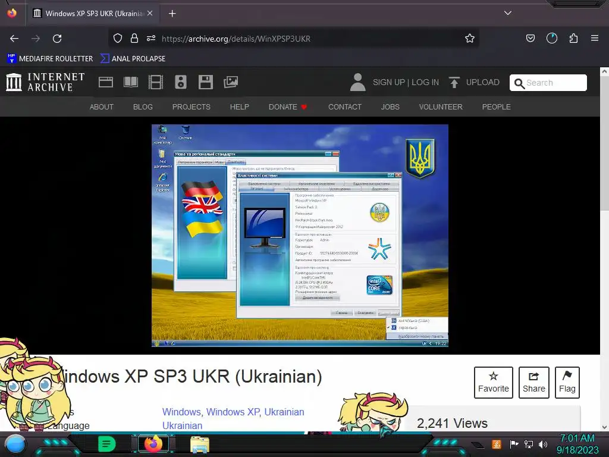Open the ANAL PROLAPSE bookmark
609x457 pixels.
(133, 59)
